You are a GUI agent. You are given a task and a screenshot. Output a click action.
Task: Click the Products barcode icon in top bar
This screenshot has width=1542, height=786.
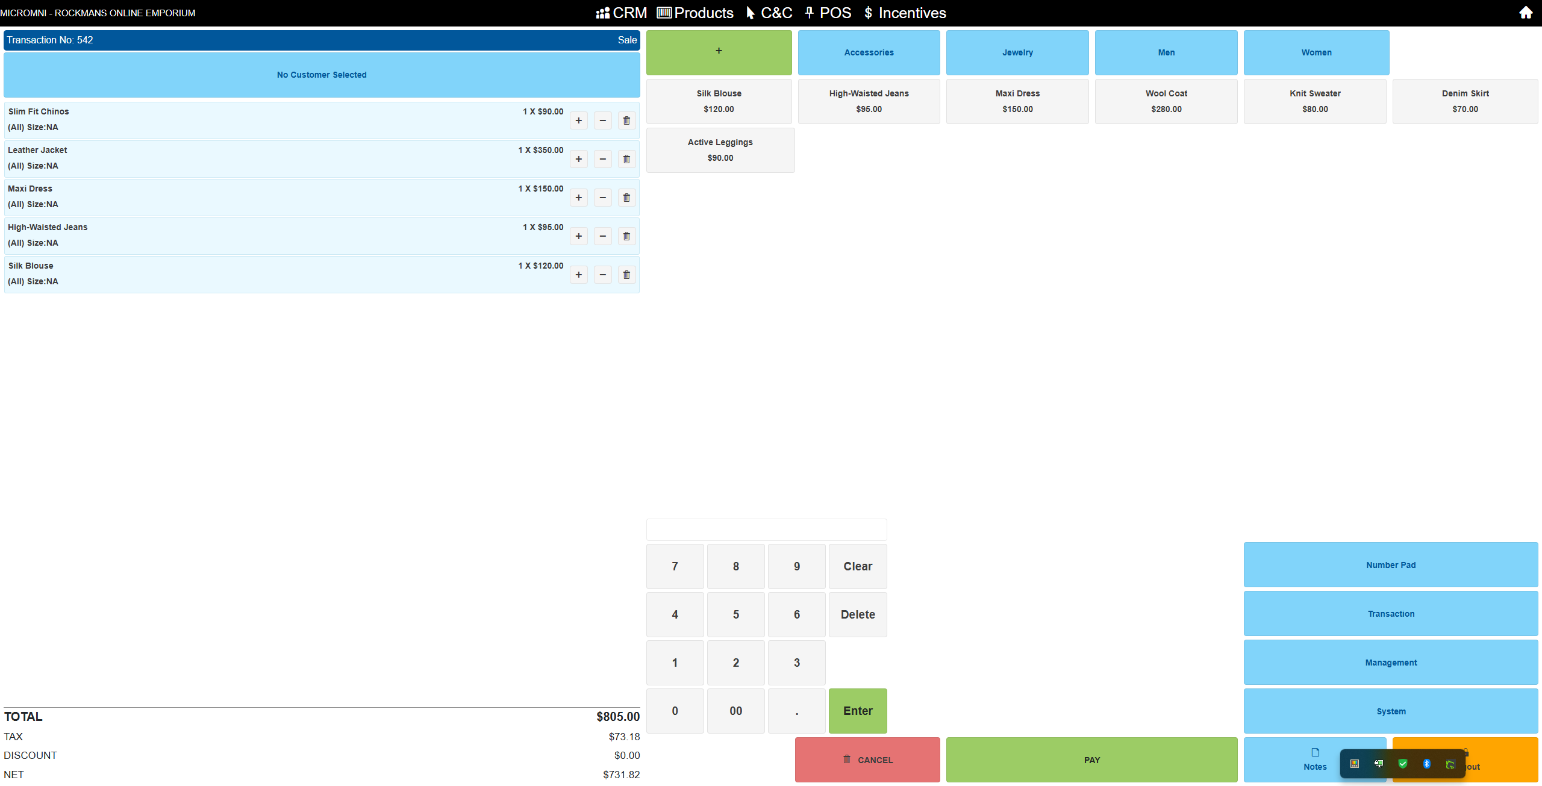(664, 12)
